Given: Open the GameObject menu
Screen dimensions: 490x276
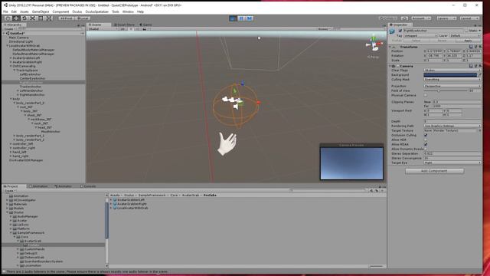Looking at the screenshot, I should point(41,11).
